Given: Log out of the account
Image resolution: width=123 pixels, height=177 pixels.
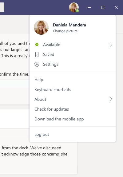Looking at the screenshot, I should tap(73, 134).
